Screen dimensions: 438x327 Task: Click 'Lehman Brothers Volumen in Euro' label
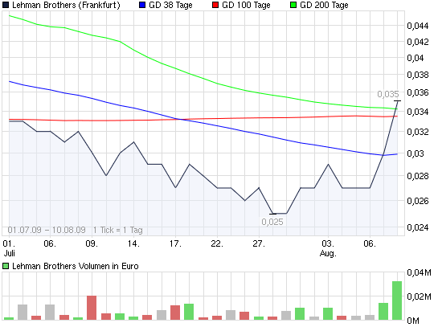click(76, 266)
